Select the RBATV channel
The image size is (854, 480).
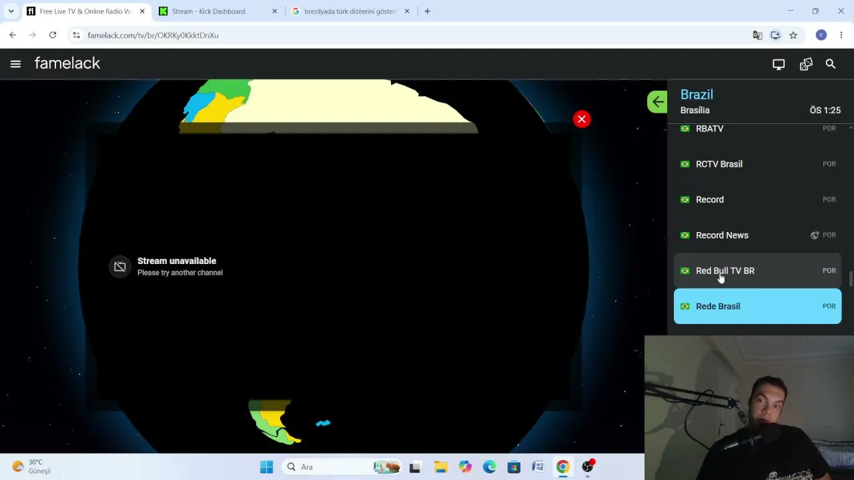click(757, 129)
